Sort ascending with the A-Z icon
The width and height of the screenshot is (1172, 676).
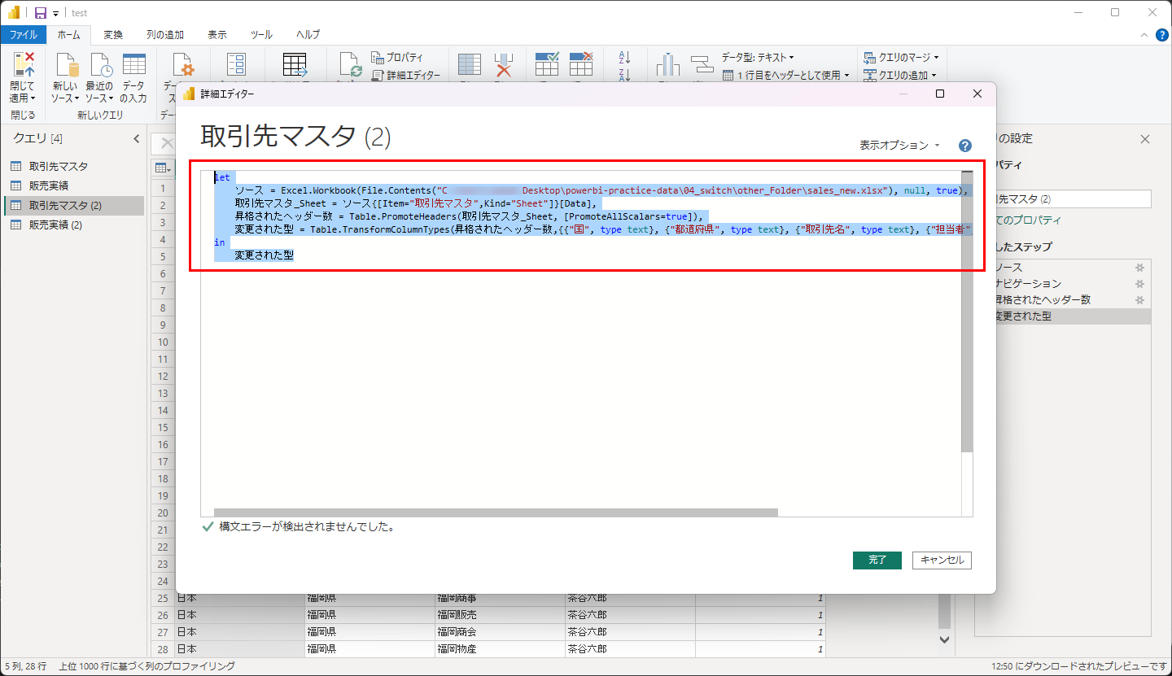point(625,58)
